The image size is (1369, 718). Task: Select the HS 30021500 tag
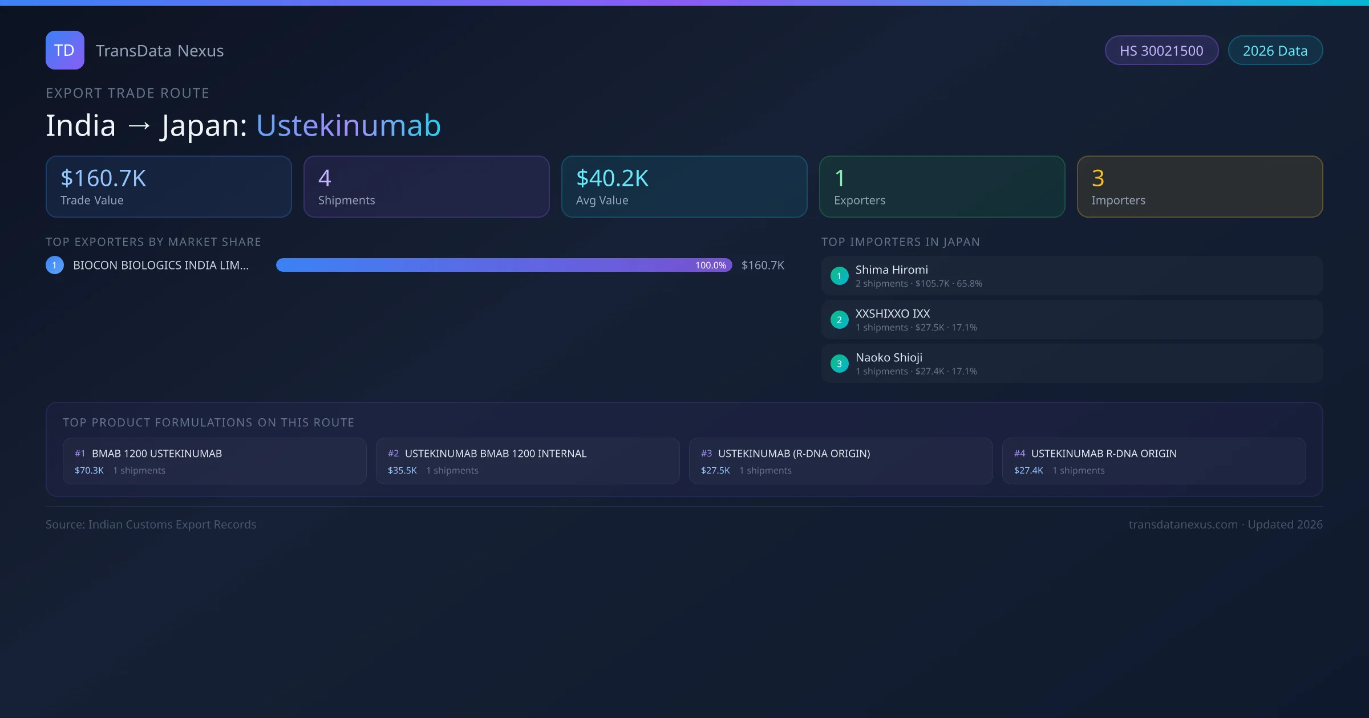(1161, 51)
